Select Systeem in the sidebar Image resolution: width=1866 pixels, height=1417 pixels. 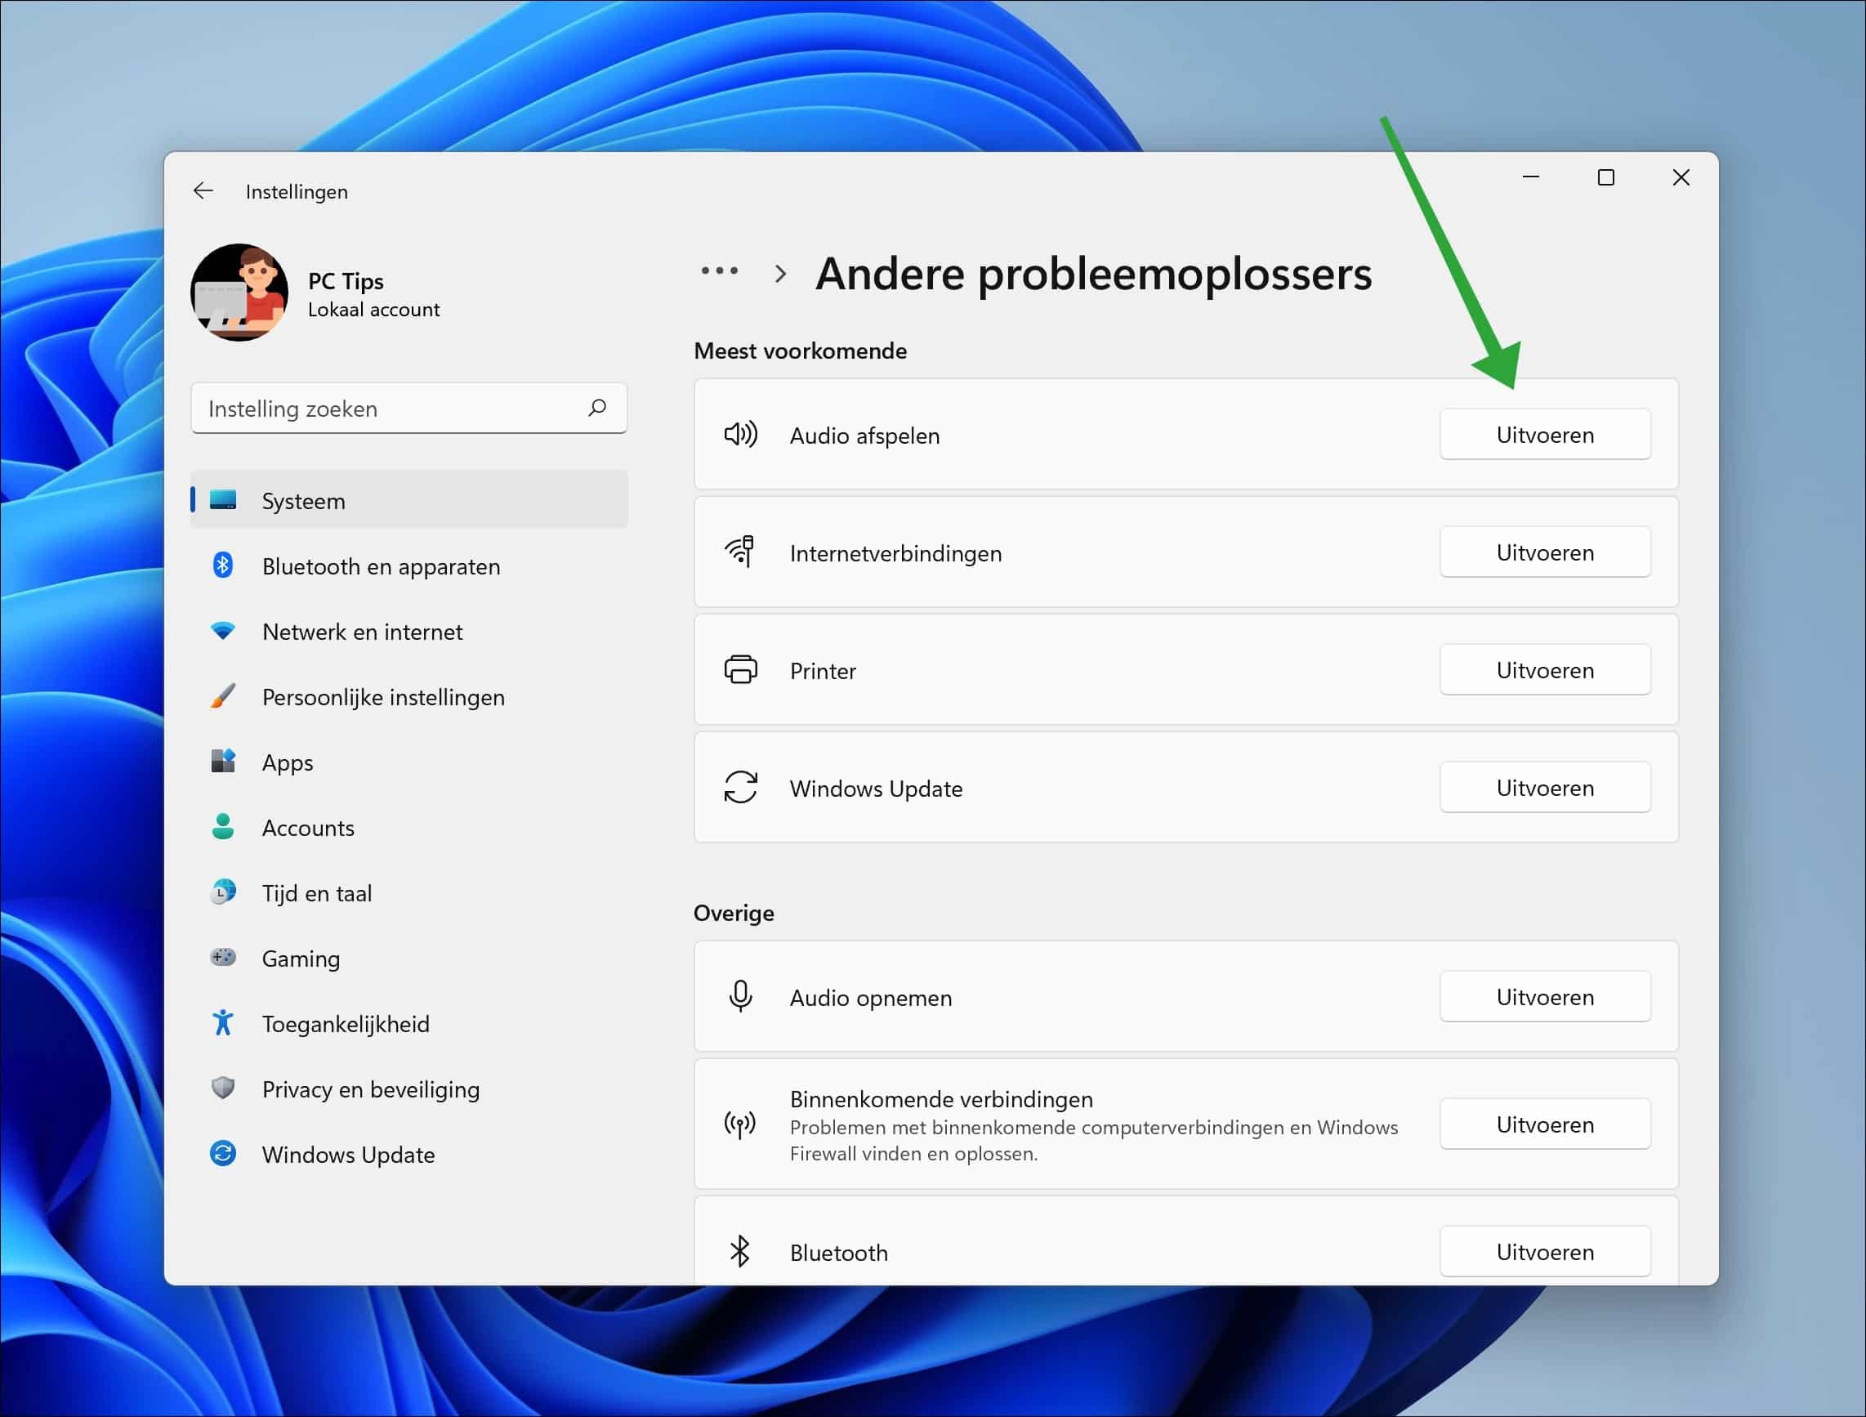[409, 500]
